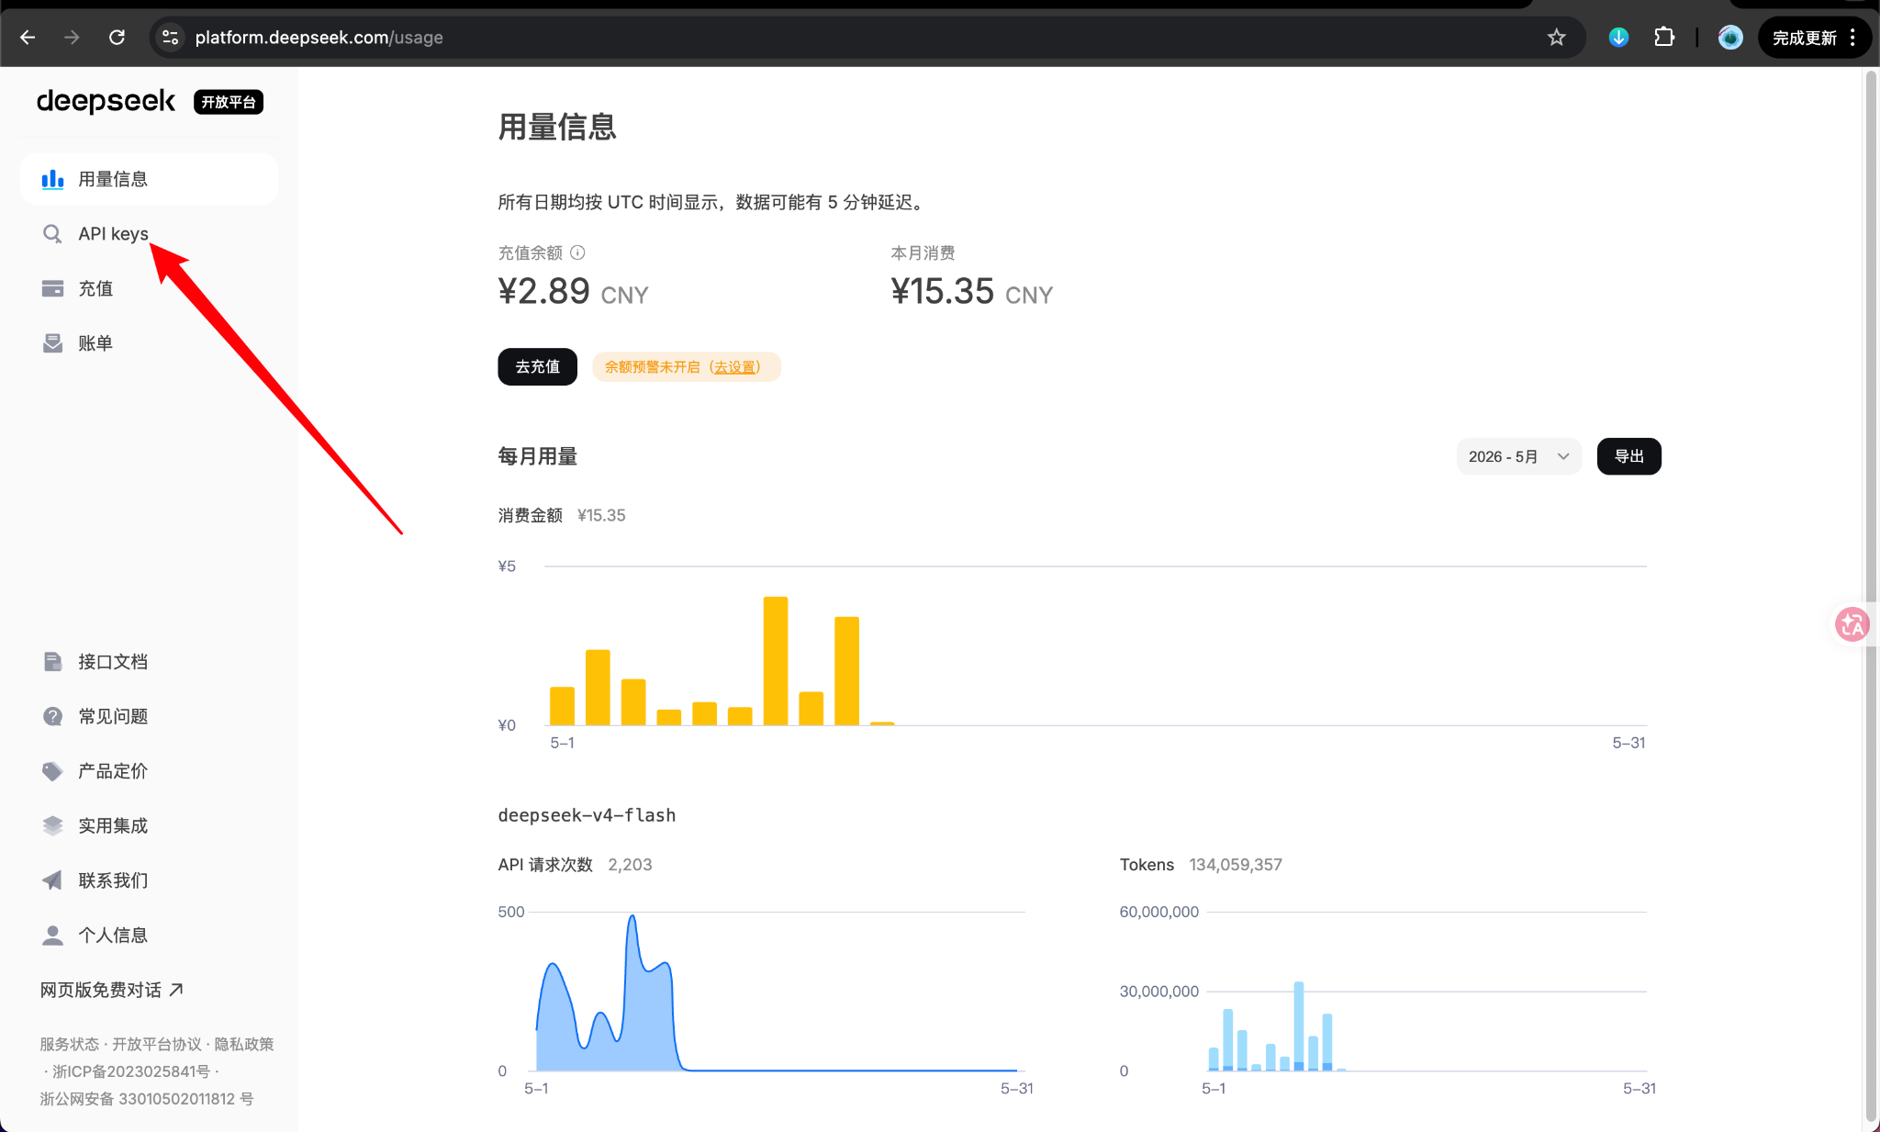Viewport: 1880px width, 1132px height.
Task: Click the info icon beside 充值余额
Action: coord(577,252)
